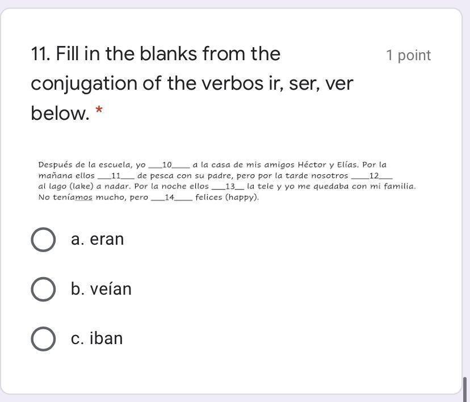
Task: Click the question 11 title text
Action: coord(192,83)
